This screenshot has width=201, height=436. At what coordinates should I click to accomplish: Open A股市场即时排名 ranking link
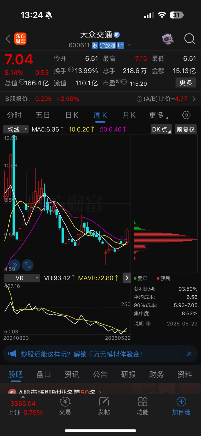[x=55, y=391]
